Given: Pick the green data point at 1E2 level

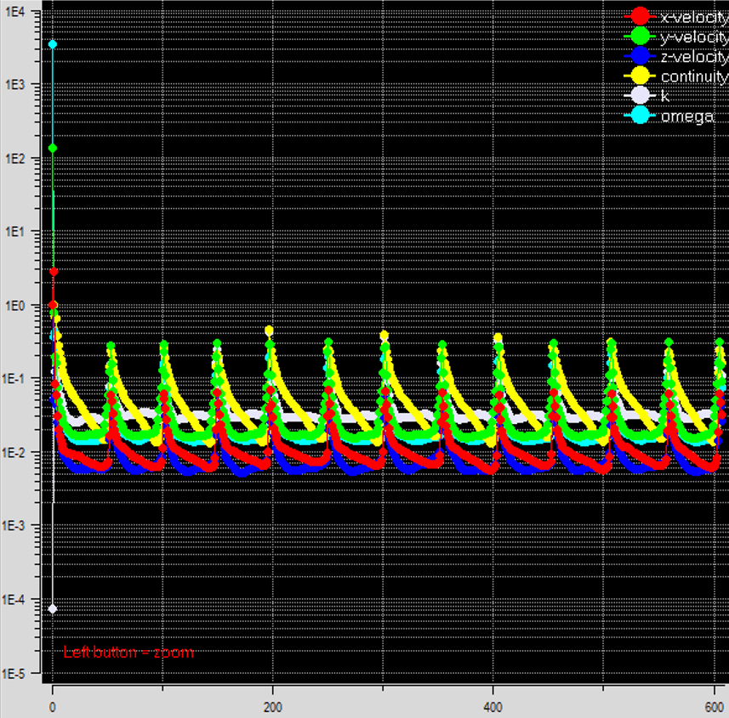Looking at the screenshot, I should 53,148.
